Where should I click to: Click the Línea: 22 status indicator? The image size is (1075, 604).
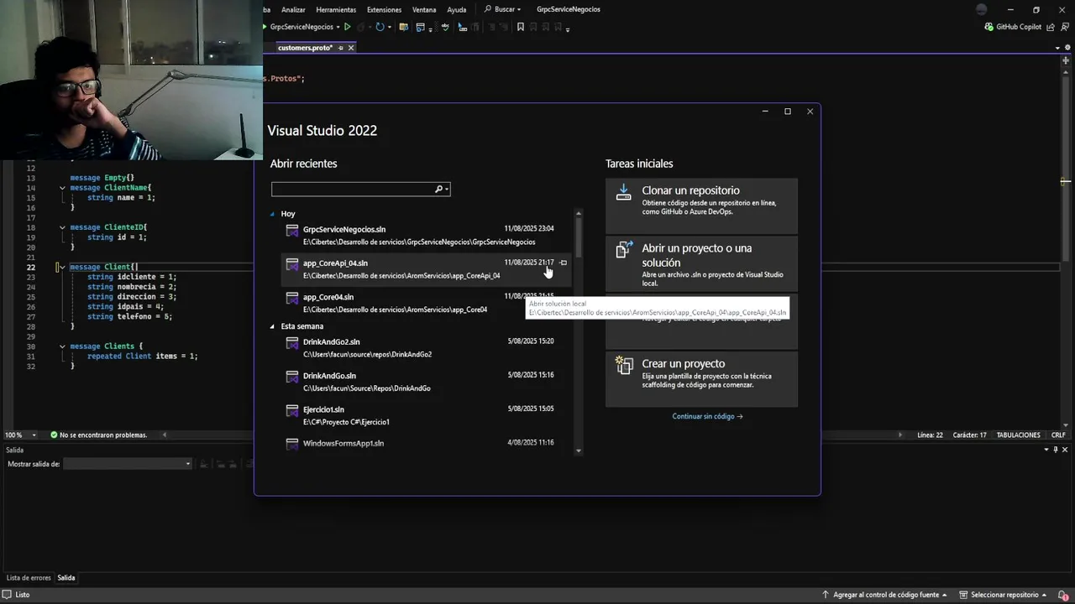point(930,435)
